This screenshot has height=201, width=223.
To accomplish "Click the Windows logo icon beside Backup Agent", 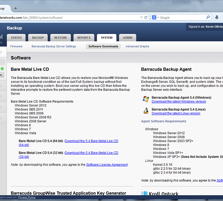I will coord(146,99).
